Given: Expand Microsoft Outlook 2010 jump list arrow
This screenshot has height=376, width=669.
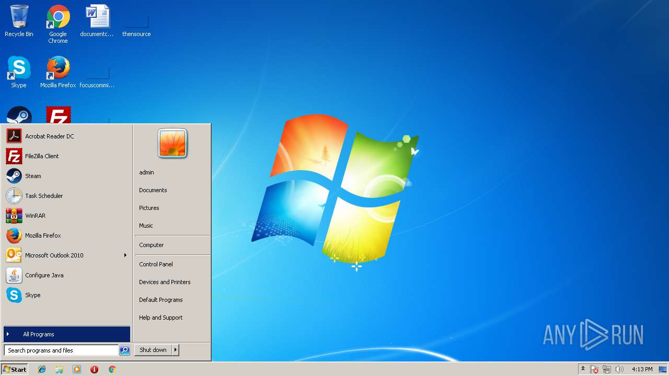Looking at the screenshot, I should tap(125, 255).
